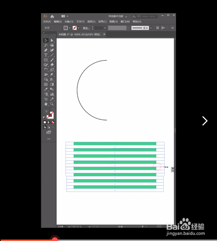Set paint type to None
Image resolution: width=217 pixels, height=241 pixels.
point(53,122)
